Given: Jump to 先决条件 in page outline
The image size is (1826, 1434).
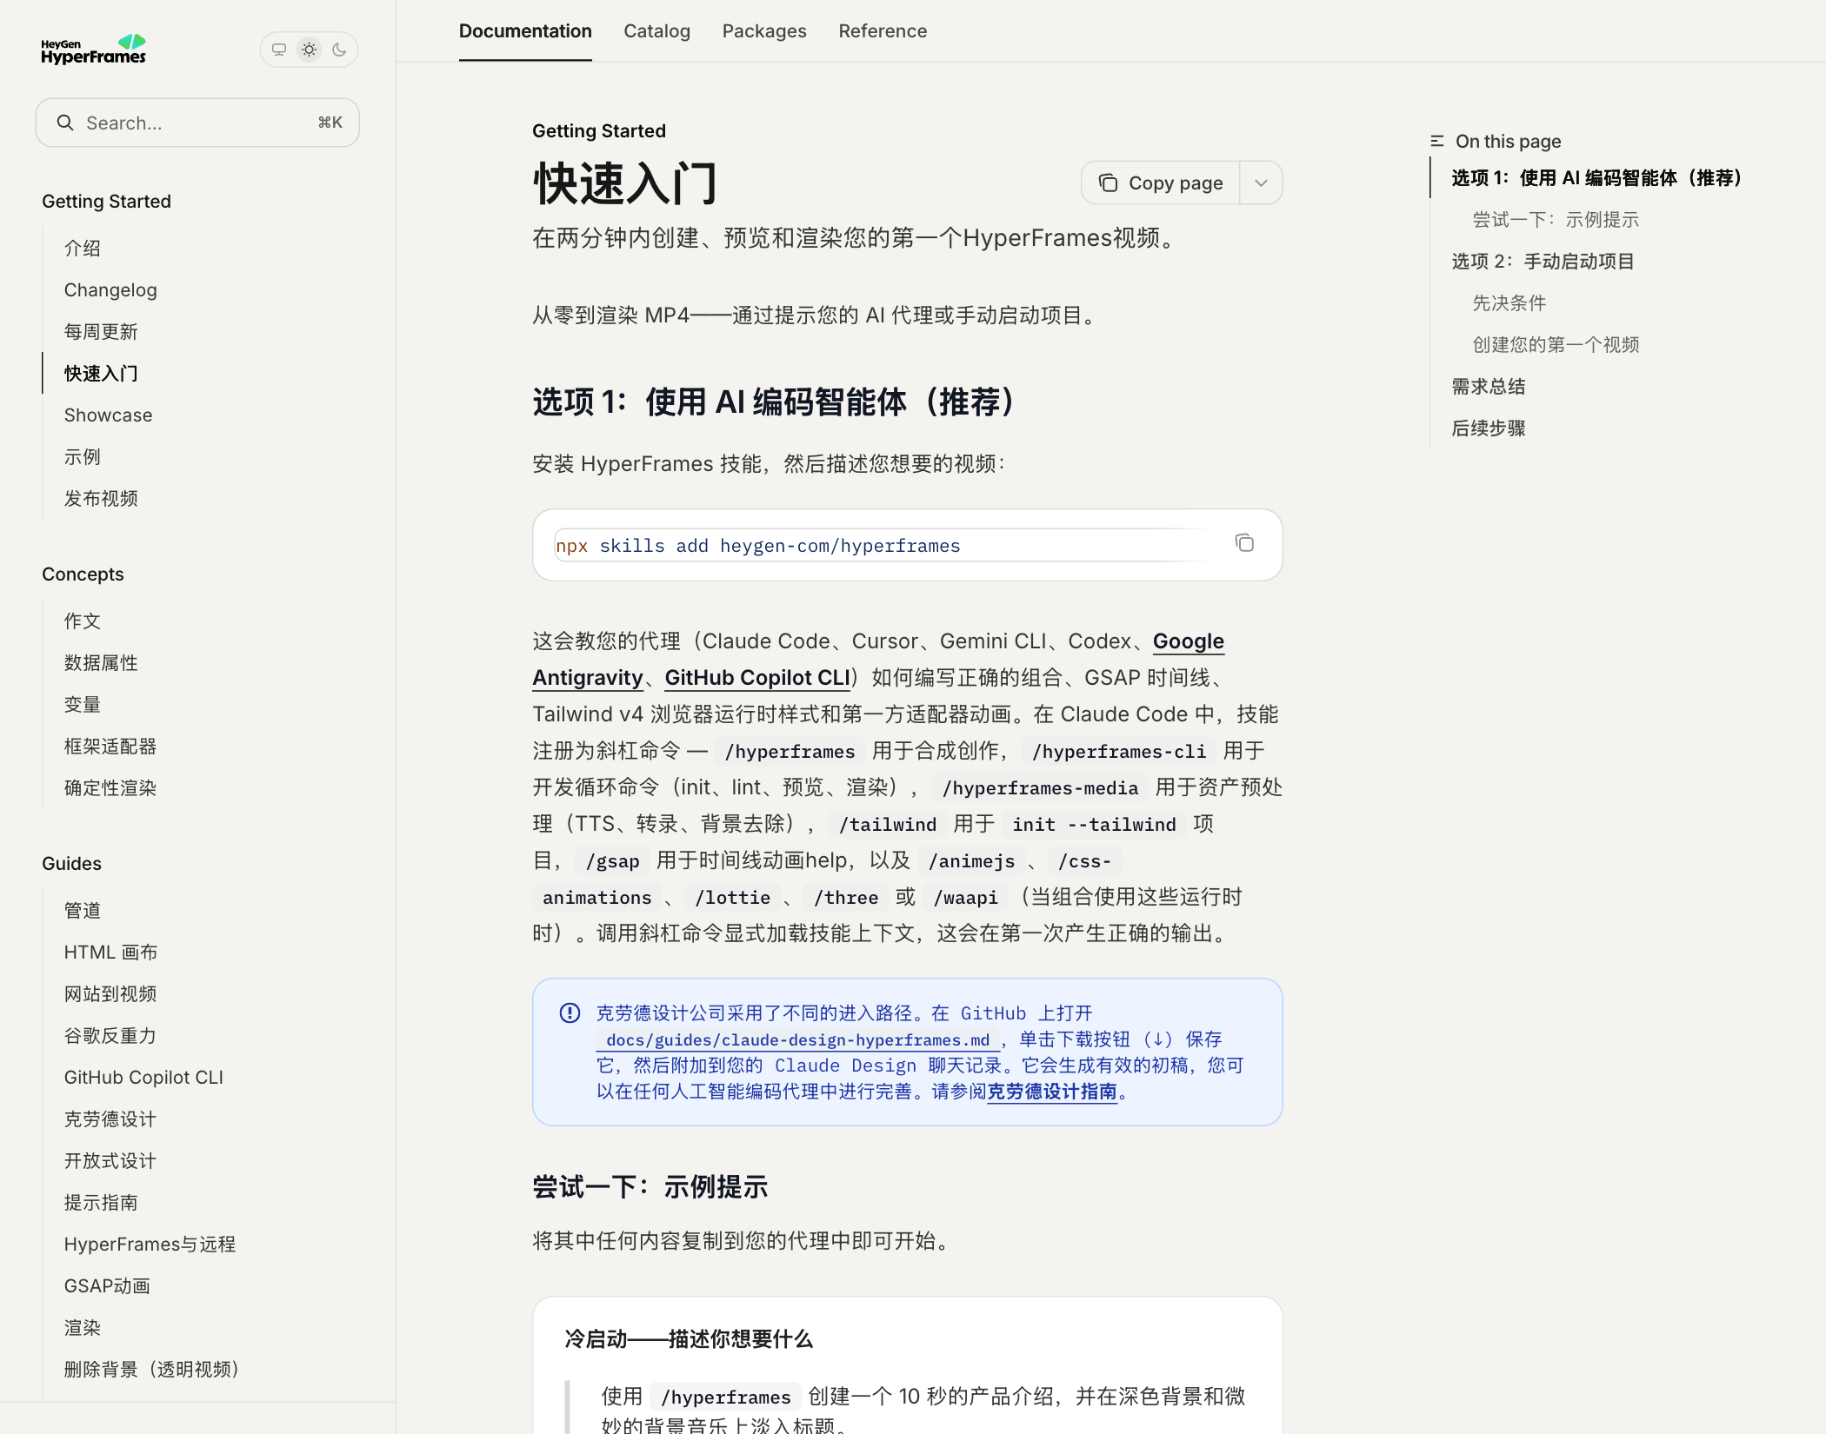Looking at the screenshot, I should (1509, 303).
